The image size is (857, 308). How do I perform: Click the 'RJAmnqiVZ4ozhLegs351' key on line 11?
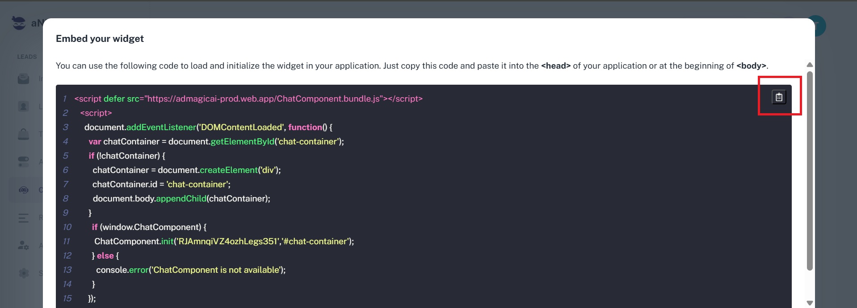point(228,242)
